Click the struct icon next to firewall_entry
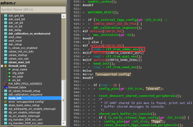This screenshot has height=127, width=193. pyautogui.click(x=6, y=66)
